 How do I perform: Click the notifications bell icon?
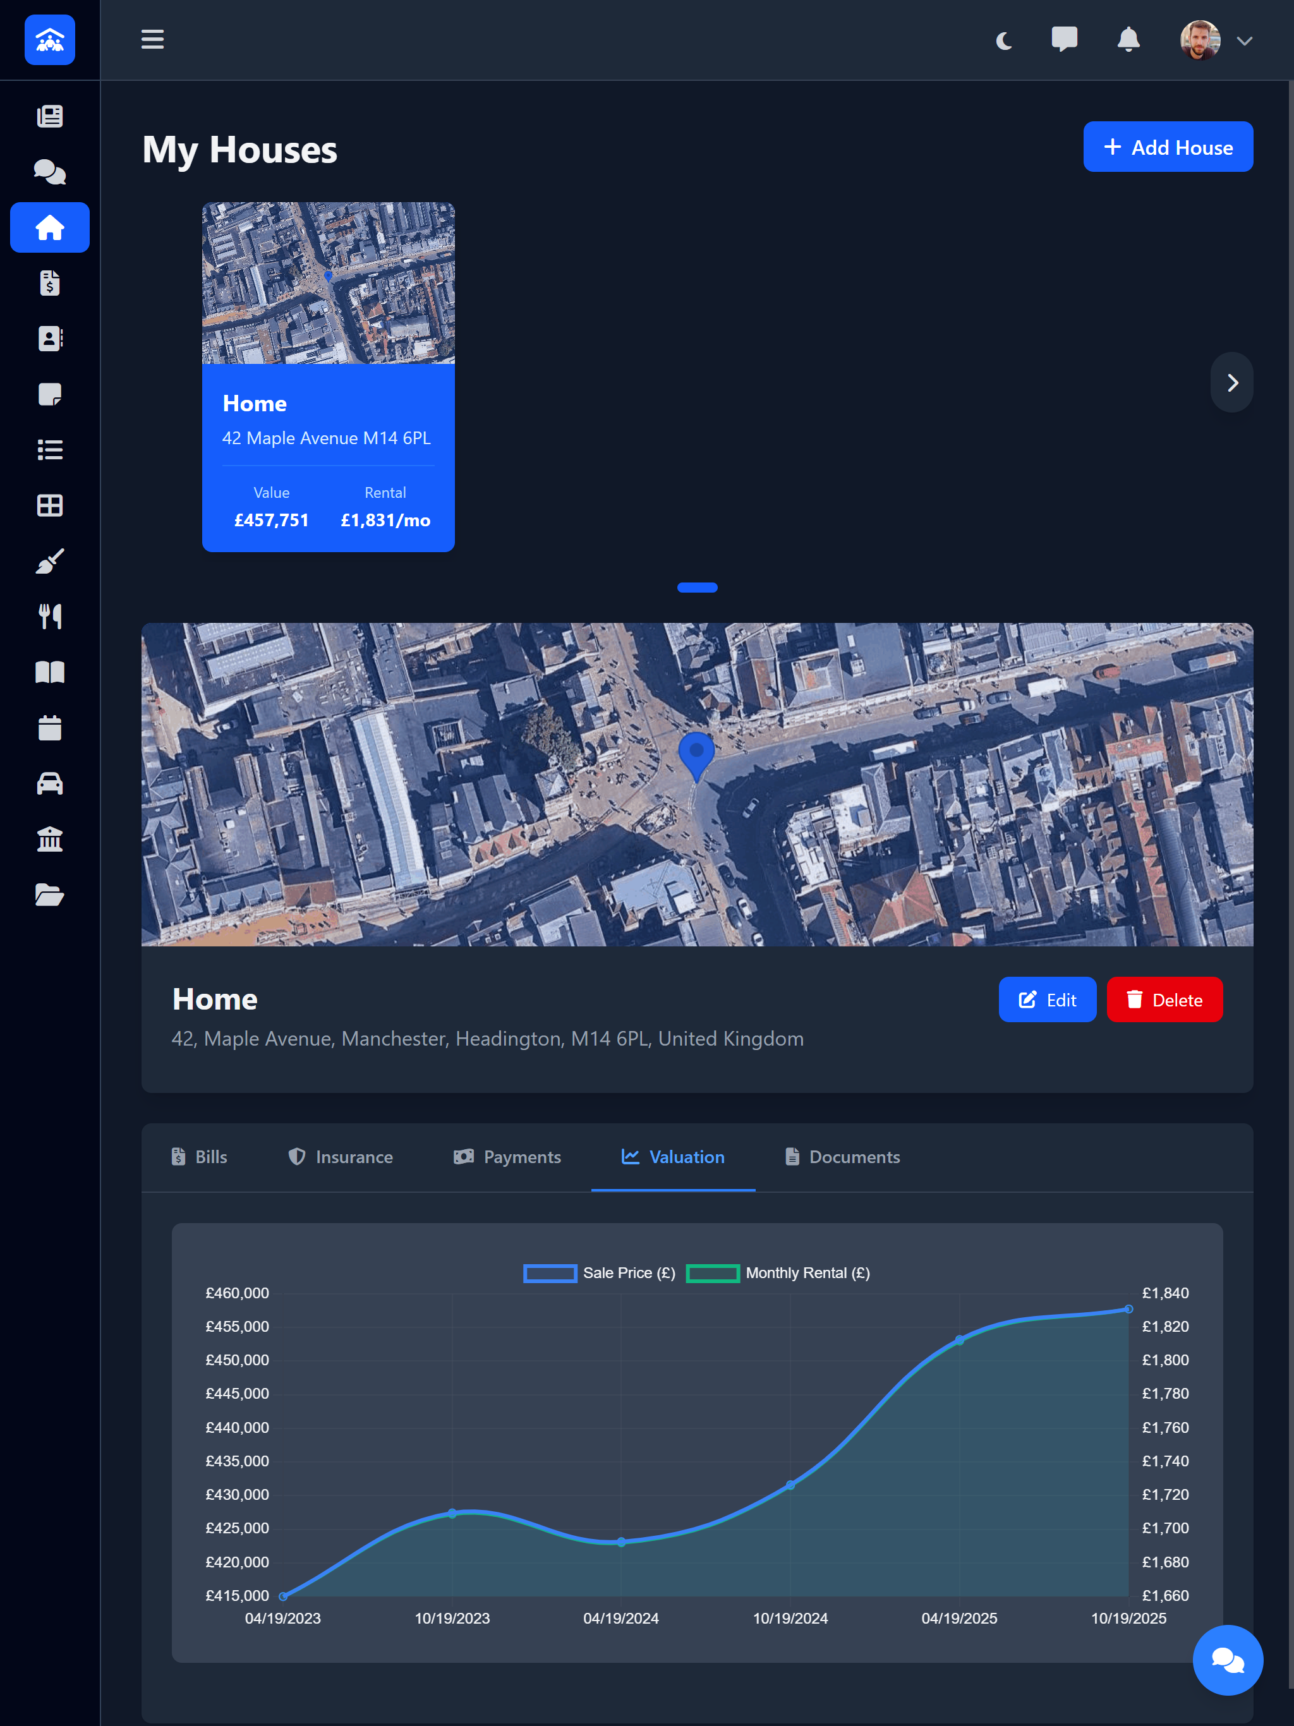click(x=1128, y=40)
